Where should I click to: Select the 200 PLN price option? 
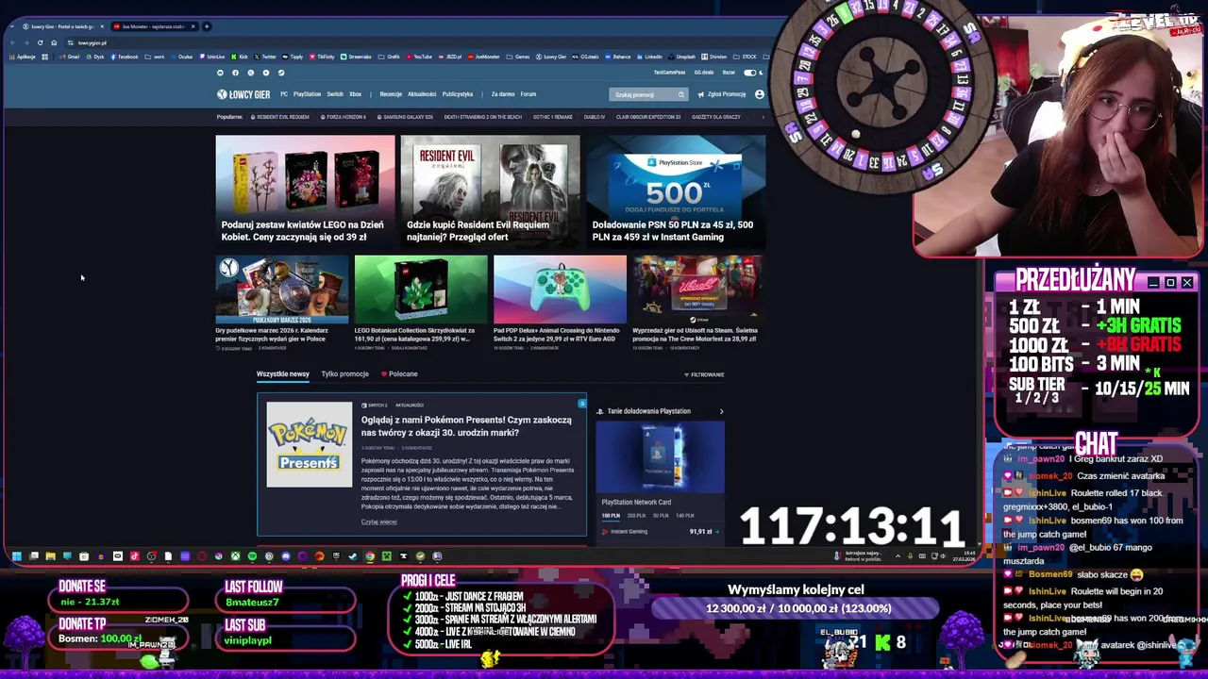[x=636, y=516]
